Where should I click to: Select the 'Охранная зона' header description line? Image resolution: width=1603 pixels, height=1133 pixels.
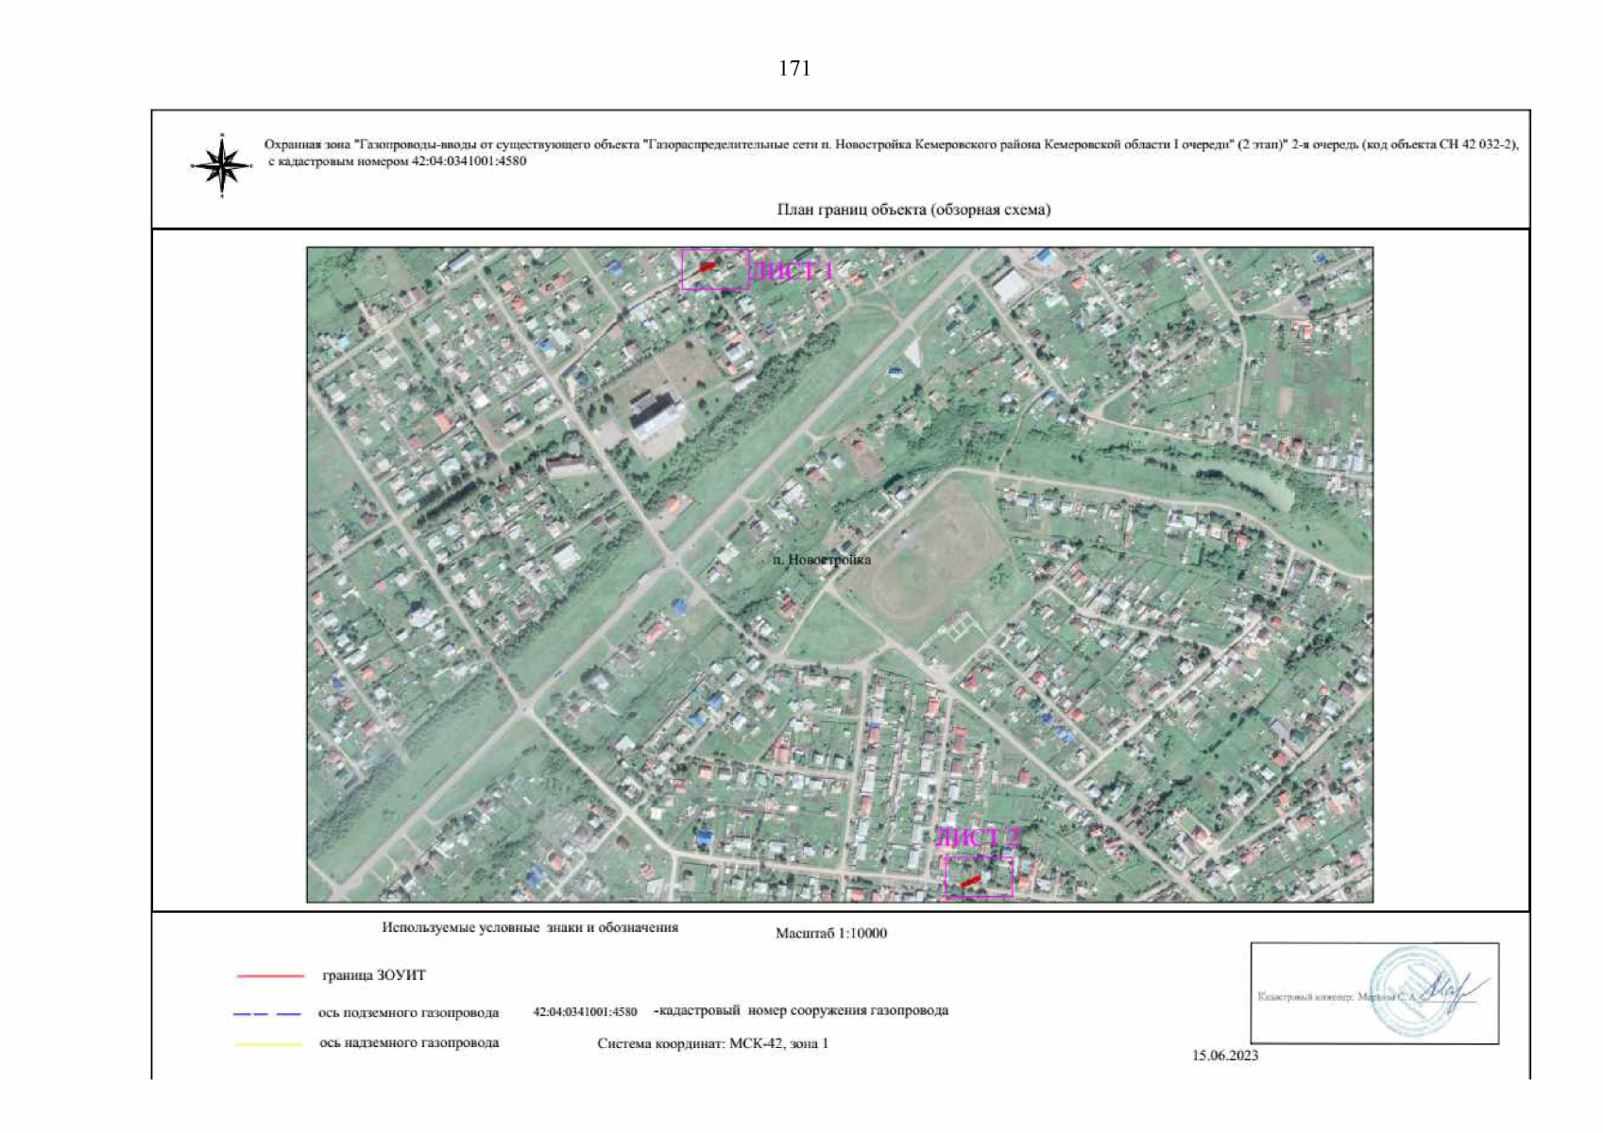[891, 144]
